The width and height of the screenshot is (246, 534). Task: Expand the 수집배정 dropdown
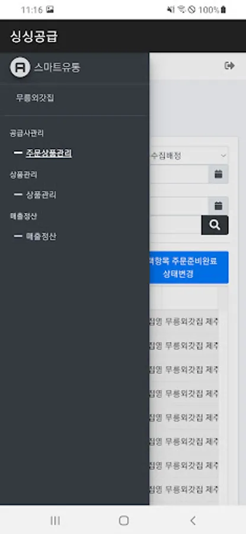pos(189,155)
